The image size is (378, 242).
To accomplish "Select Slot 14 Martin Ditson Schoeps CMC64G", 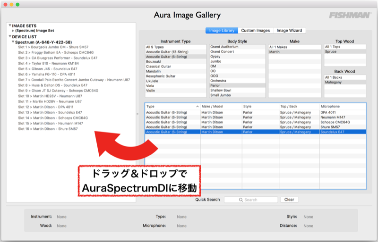I will click(53, 118).
